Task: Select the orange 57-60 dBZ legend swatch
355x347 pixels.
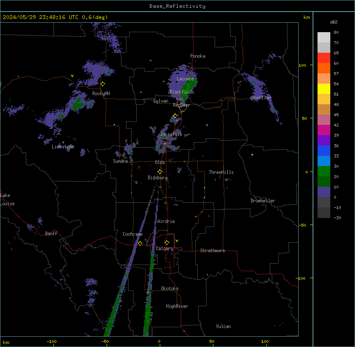Action: click(324, 68)
